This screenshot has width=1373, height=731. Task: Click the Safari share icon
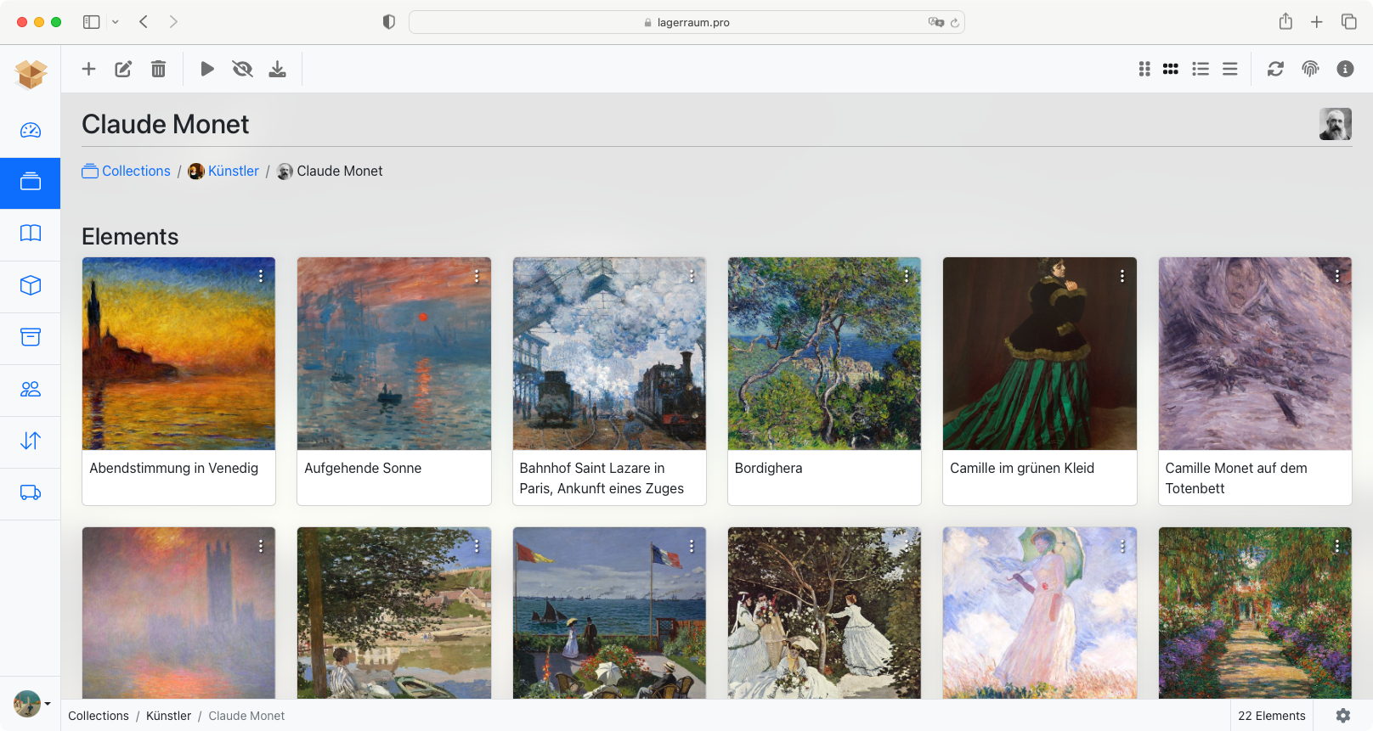coord(1285,22)
